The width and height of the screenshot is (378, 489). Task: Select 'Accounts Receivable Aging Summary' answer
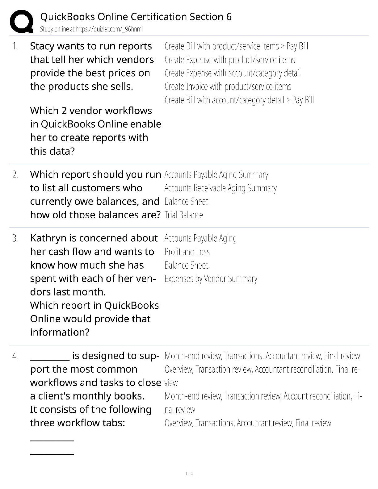pos(220,188)
